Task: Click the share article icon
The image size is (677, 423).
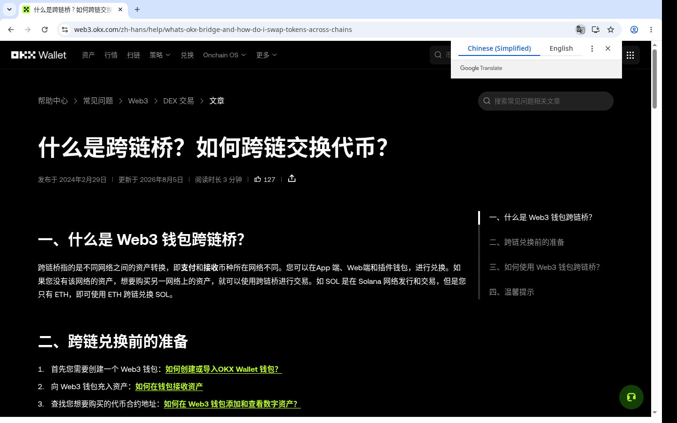Action: click(x=292, y=179)
